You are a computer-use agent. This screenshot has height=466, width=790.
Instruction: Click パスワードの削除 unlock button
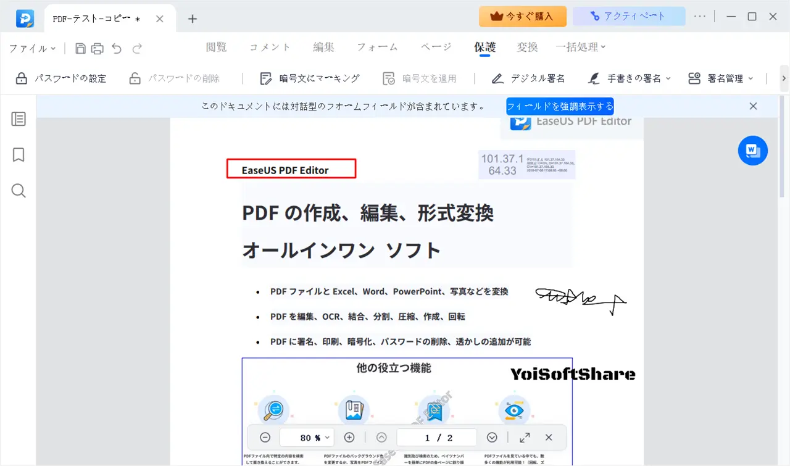click(174, 78)
